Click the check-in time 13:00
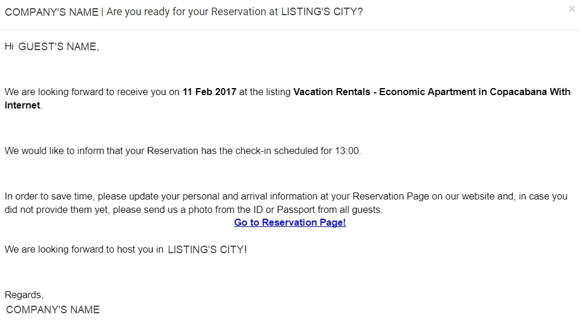Viewport: 580px width, 329px height. tap(347, 150)
